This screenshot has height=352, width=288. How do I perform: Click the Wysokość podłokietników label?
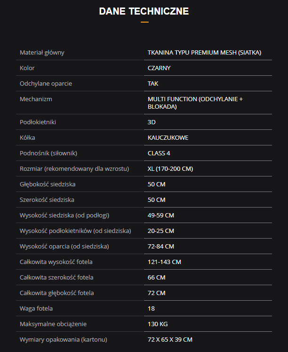click(x=75, y=231)
